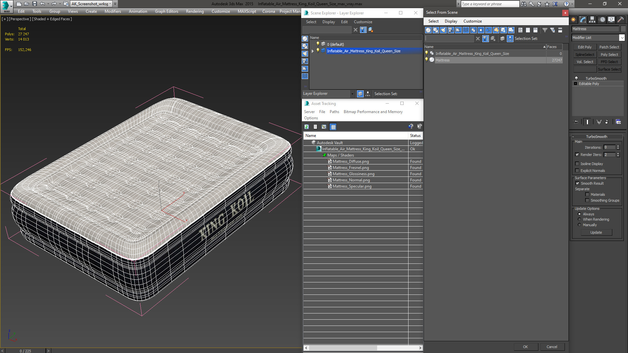Open Help dropdown arrow in title bar
Screen dimensions: 628x353
pos(572,4)
